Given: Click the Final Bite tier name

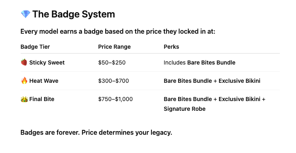Looking at the screenshot, I should (x=42, y=99).
